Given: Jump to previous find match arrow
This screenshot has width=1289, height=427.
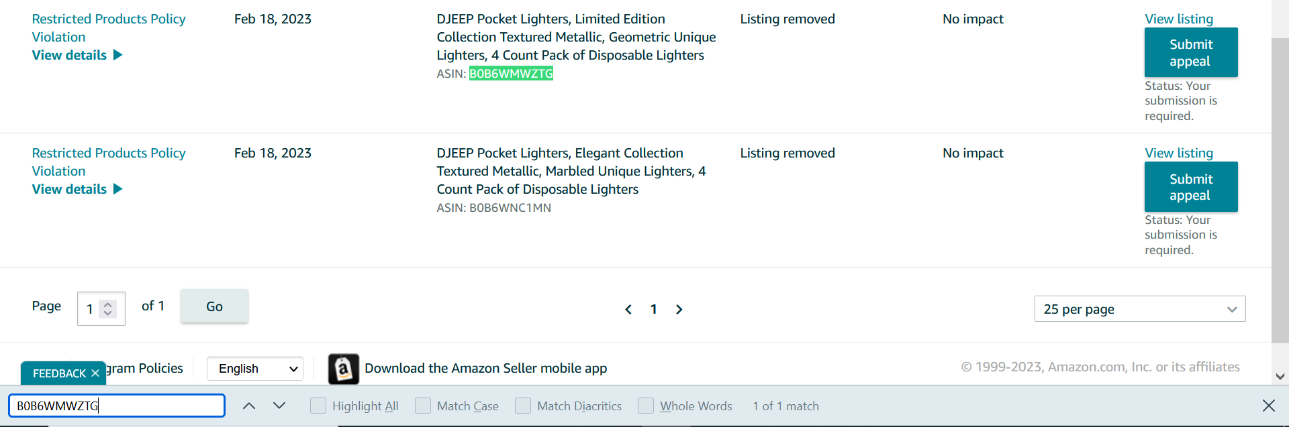Looking at the screenshot, I should [x=249, y=406].
